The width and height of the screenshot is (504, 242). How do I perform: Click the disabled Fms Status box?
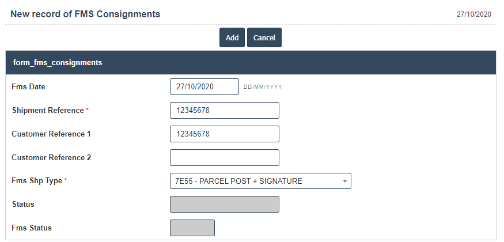click(x=192, y=228)
